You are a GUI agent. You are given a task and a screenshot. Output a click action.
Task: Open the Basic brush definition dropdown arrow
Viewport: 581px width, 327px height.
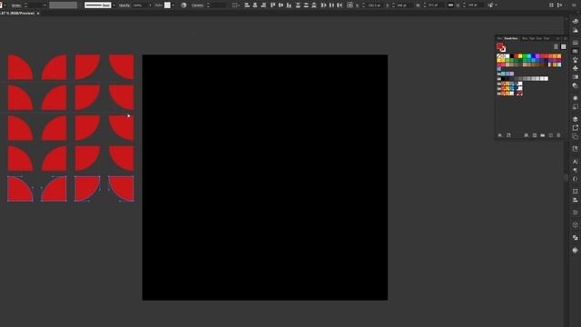(x=113, y=5)
